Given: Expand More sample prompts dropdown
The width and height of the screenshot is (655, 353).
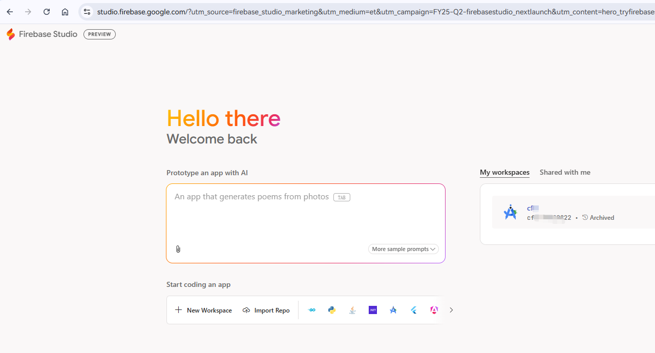Looking at the screenshot, I should coord(404,249).
